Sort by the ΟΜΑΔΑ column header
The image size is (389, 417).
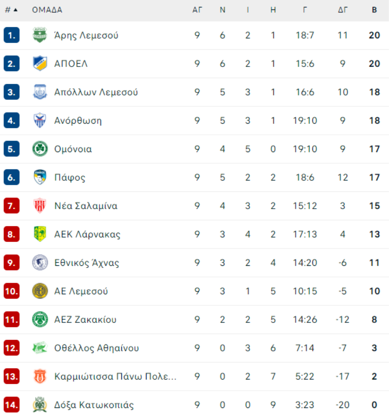tap(47, 10)
